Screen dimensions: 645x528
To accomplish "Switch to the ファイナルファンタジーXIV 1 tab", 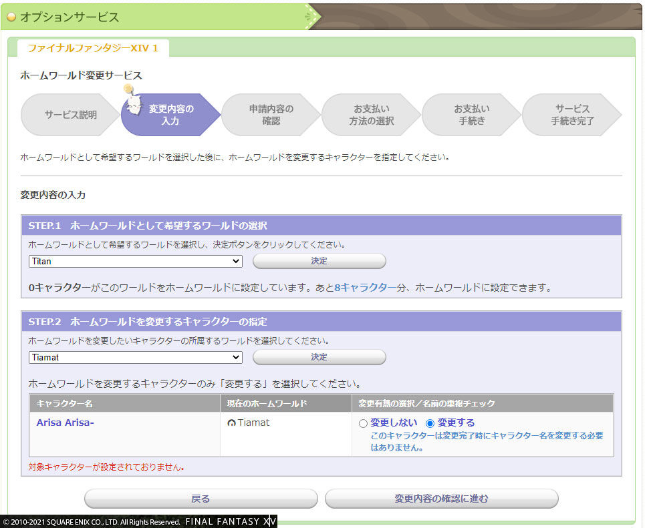I will click(93, 48).
